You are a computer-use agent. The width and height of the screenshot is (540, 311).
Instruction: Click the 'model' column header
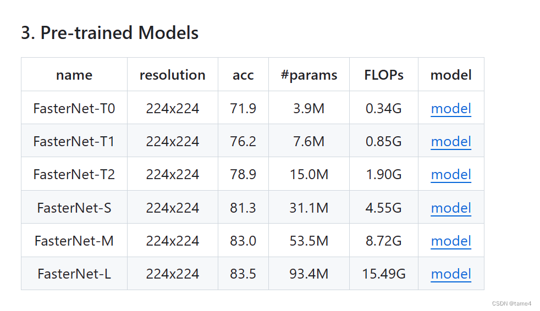click(451, 75)
